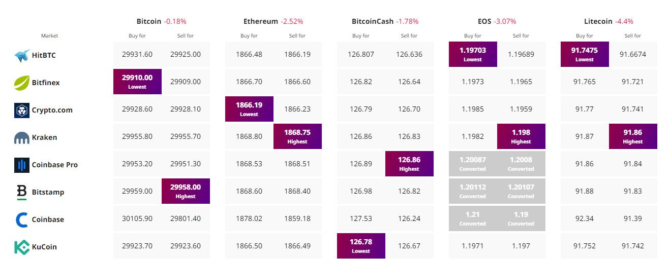
Task: Click the Coinbase Pro bars logo
Action: point(22,165)
